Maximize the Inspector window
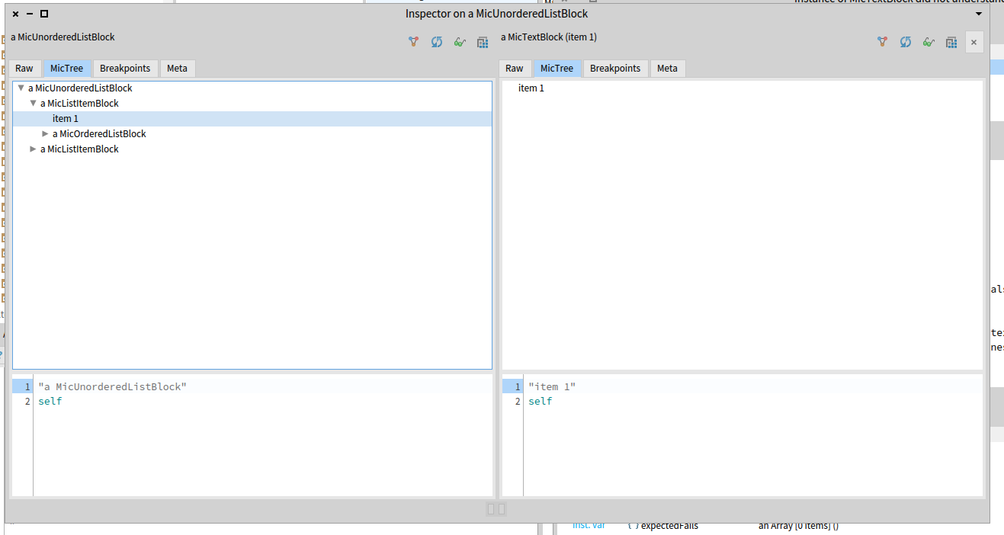This screenshot has width=1004, height=535. 44,14
